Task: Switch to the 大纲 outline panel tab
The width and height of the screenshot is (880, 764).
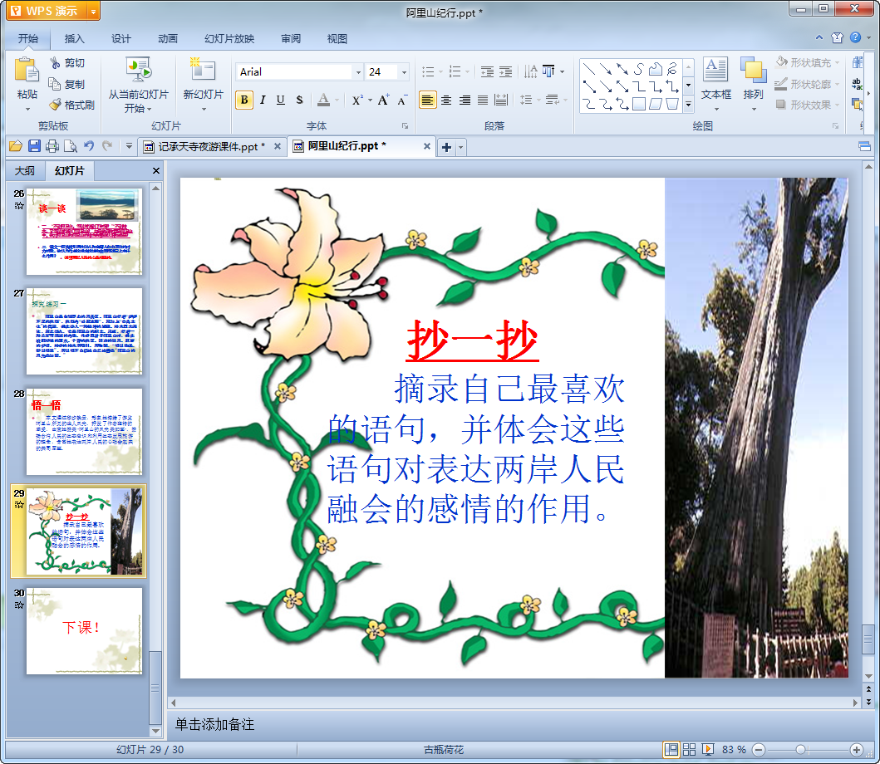Action: point(25,170)
